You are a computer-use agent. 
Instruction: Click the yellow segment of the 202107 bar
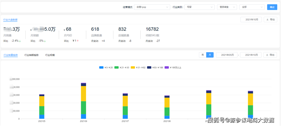(x=125, y=101)
